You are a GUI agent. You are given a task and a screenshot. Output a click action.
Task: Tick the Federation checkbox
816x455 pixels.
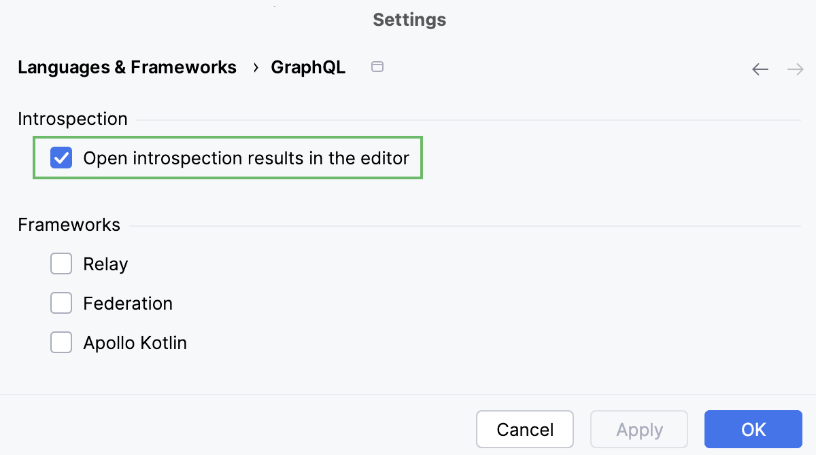61,304
